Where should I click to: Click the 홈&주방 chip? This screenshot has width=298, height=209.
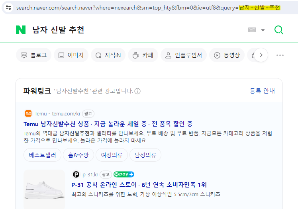pyautogui.click(x=78, y=155)
